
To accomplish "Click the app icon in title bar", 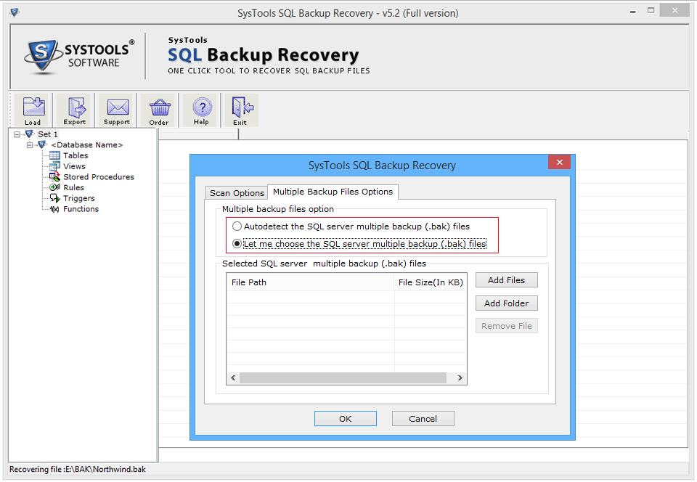I will click(15, 12).
